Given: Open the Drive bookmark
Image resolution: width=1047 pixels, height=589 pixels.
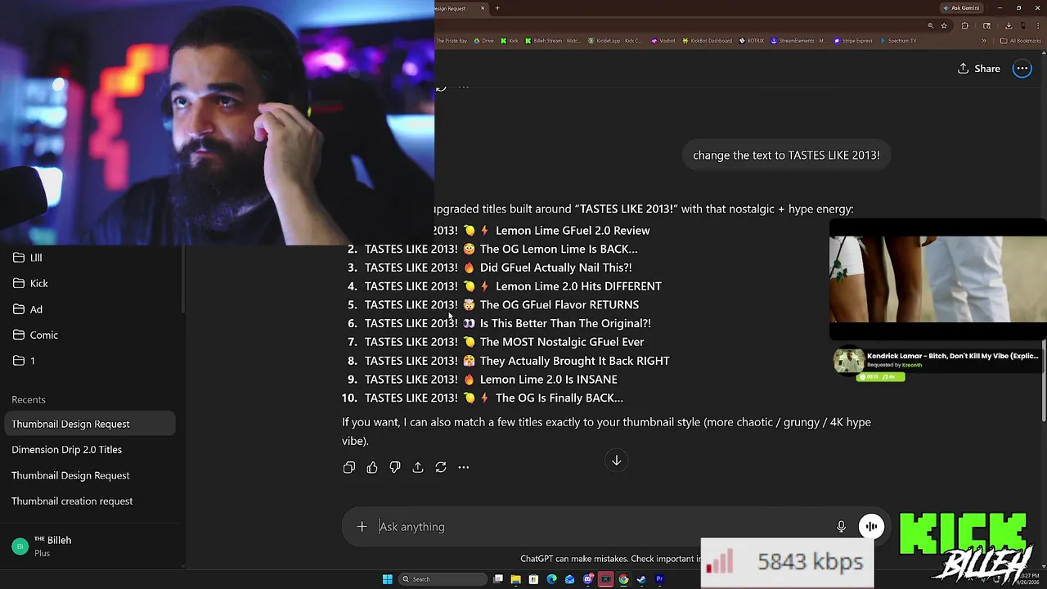Looking at the screenshot, I should (484, 41).
